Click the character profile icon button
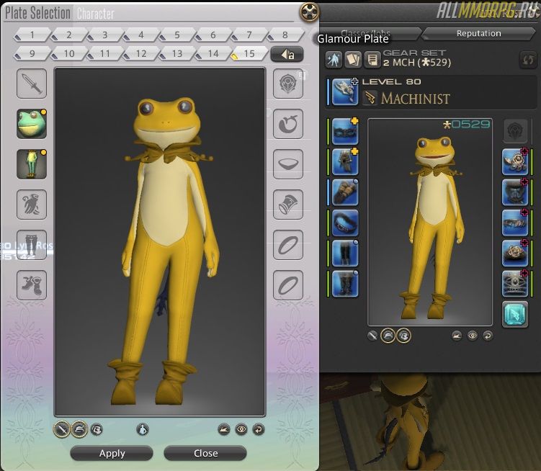Viewport: 541px width, 471px height. click(334, 60)
